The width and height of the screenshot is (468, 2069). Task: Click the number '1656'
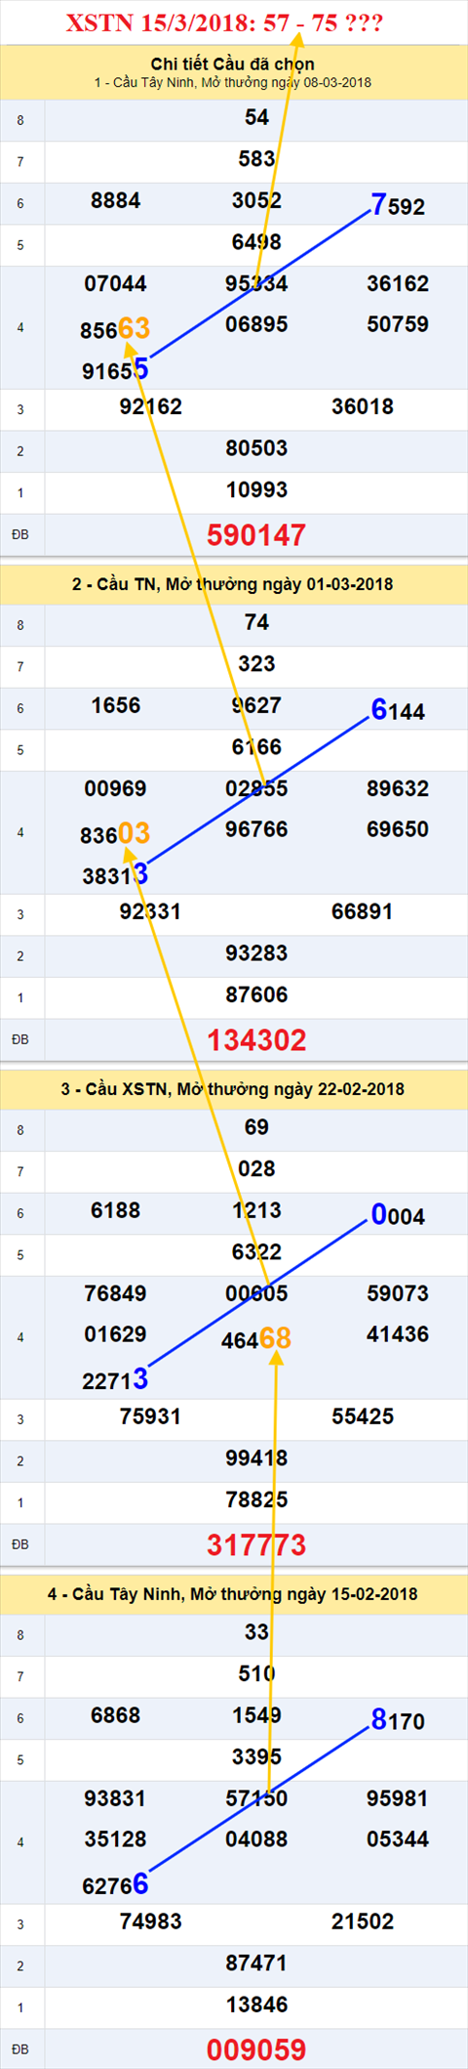(x=116, y=705)
